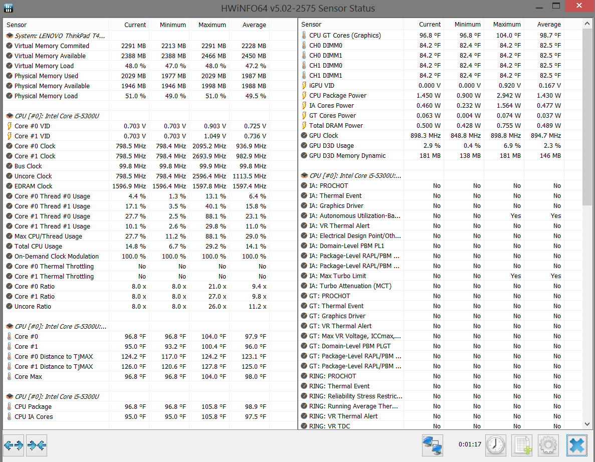Click the HWiNFO app icon in the title bar
The height and width of the screenshot is (462, 595).
tap(9, 8)
